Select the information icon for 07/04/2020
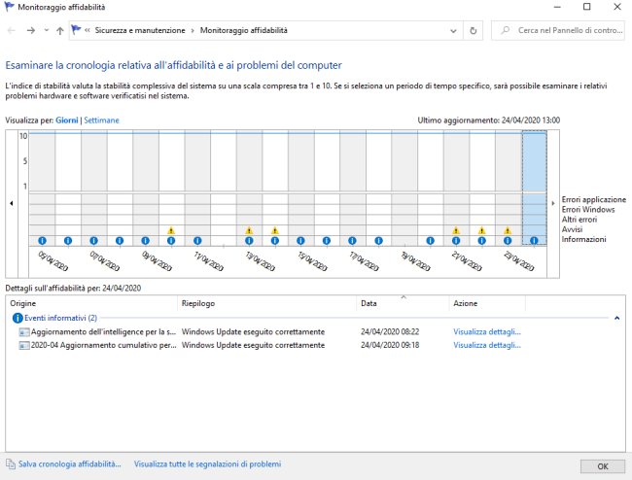632x480 pixels. click(93, 241)
